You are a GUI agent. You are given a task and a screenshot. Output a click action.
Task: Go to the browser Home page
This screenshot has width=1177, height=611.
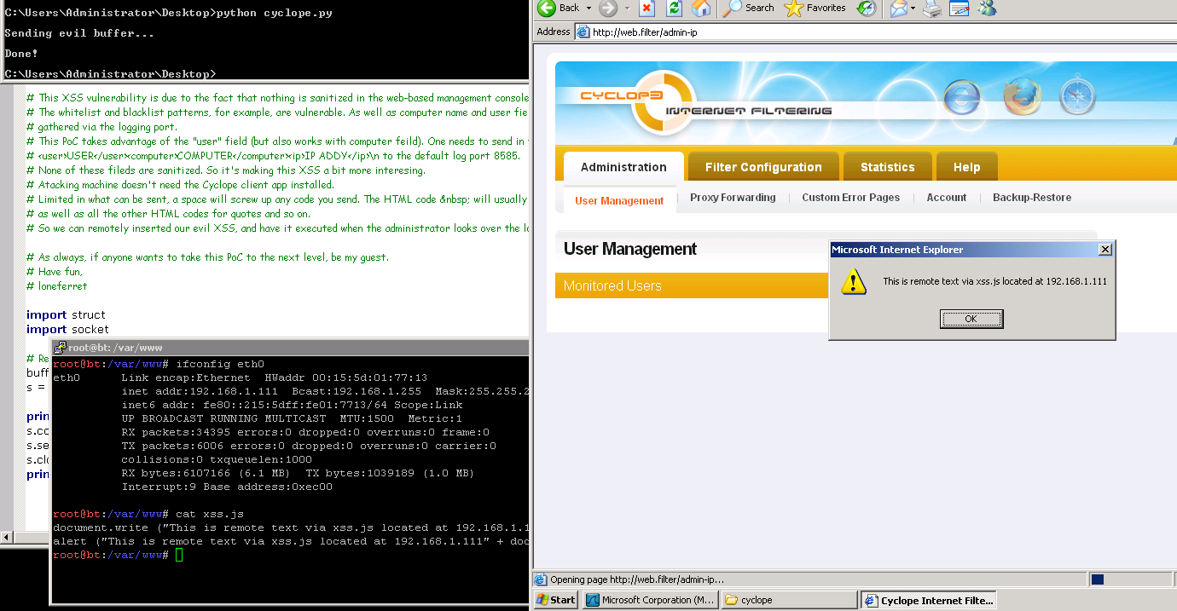pos(701,9)
